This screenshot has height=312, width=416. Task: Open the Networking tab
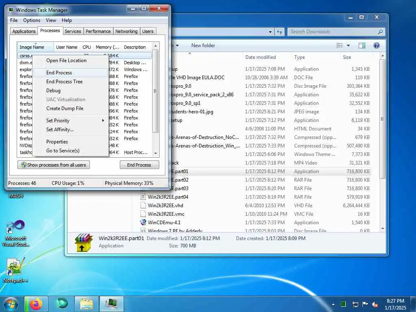(127, 31)
